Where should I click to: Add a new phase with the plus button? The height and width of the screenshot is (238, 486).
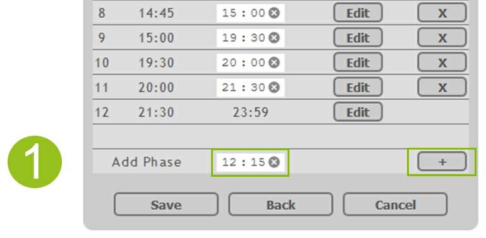442,162
